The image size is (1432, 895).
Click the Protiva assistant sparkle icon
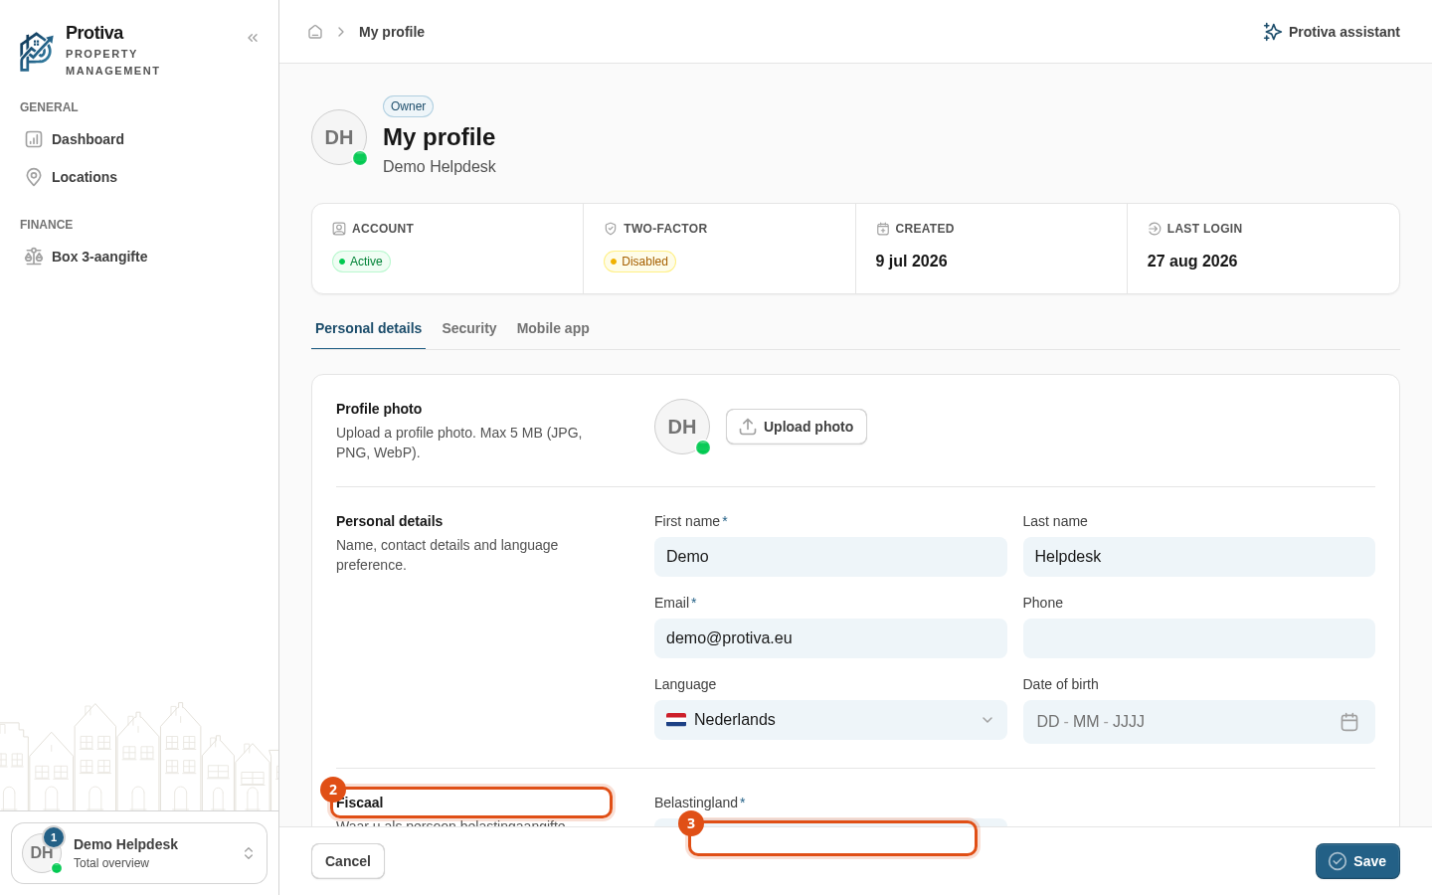[1272, 32]
